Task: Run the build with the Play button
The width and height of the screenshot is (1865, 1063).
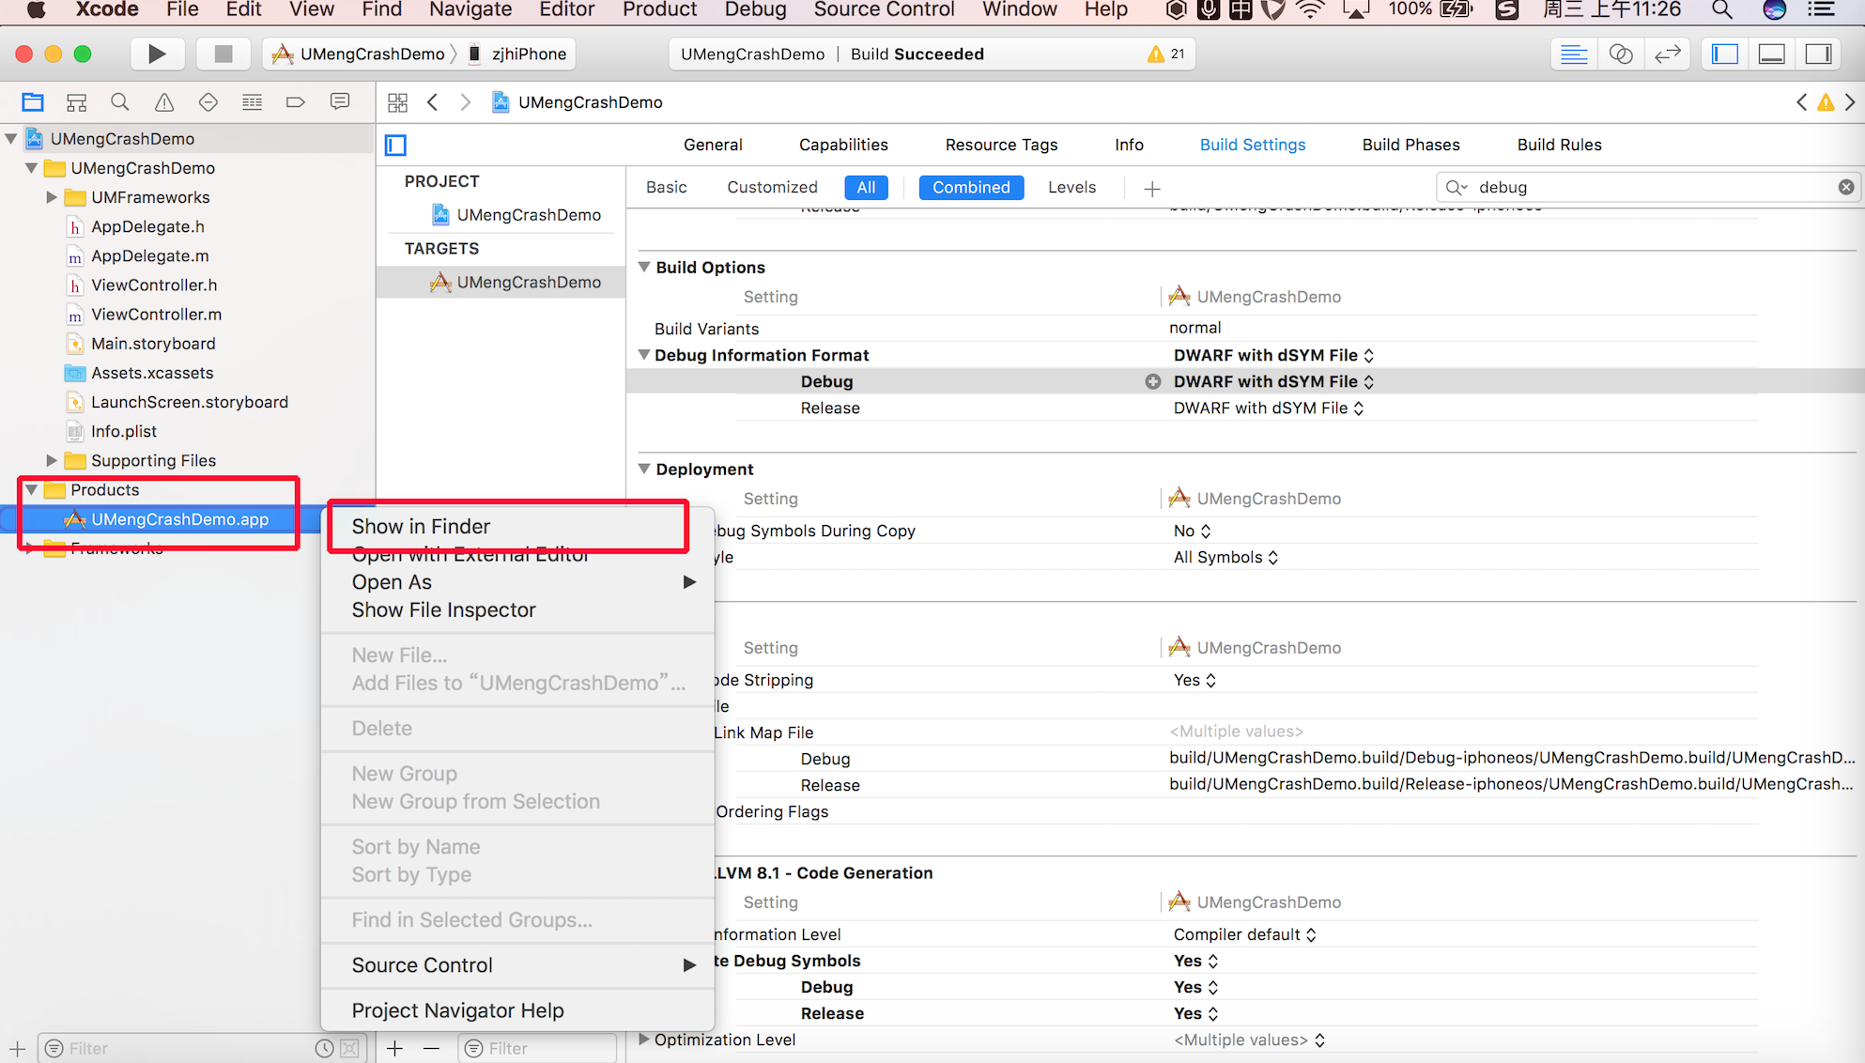Action: (x=157, y=54)
